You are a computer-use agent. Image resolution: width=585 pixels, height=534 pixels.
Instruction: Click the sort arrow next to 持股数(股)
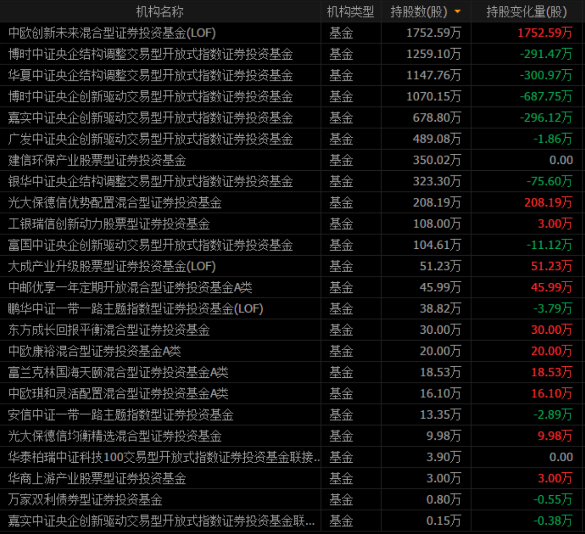click(458, 12)
